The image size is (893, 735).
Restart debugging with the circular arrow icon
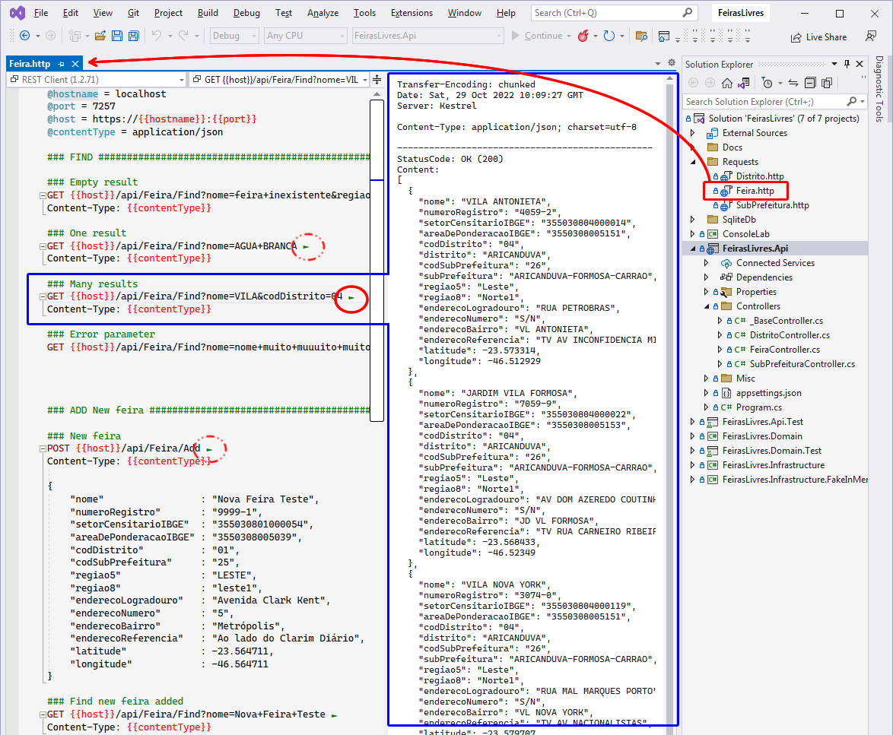click(609, 36)
